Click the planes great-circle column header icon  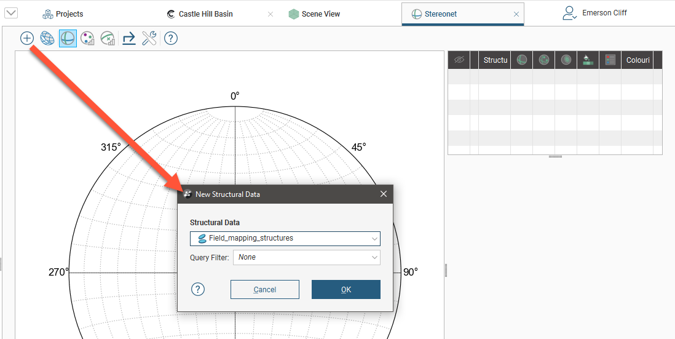pyautogui.click(x=522, y=60)
